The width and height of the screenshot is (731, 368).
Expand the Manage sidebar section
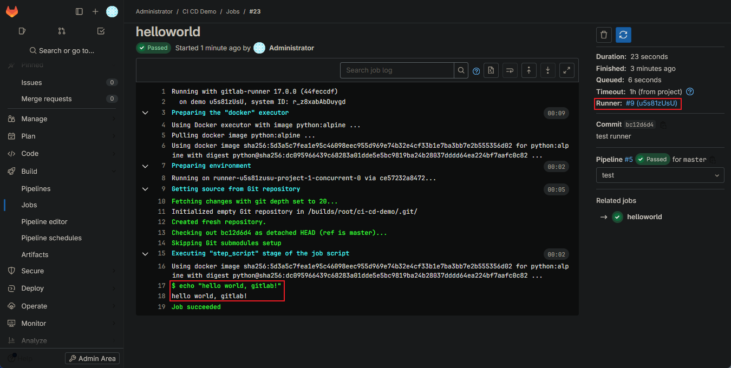point(62,119)
